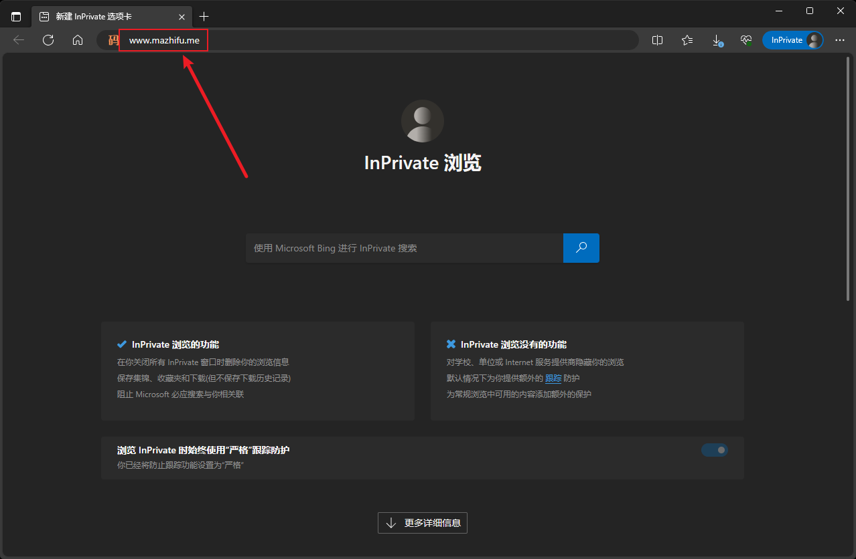This screenshot has width=856, height=559.
Task: Open the Favorites star icon
Action: point(687,40)
